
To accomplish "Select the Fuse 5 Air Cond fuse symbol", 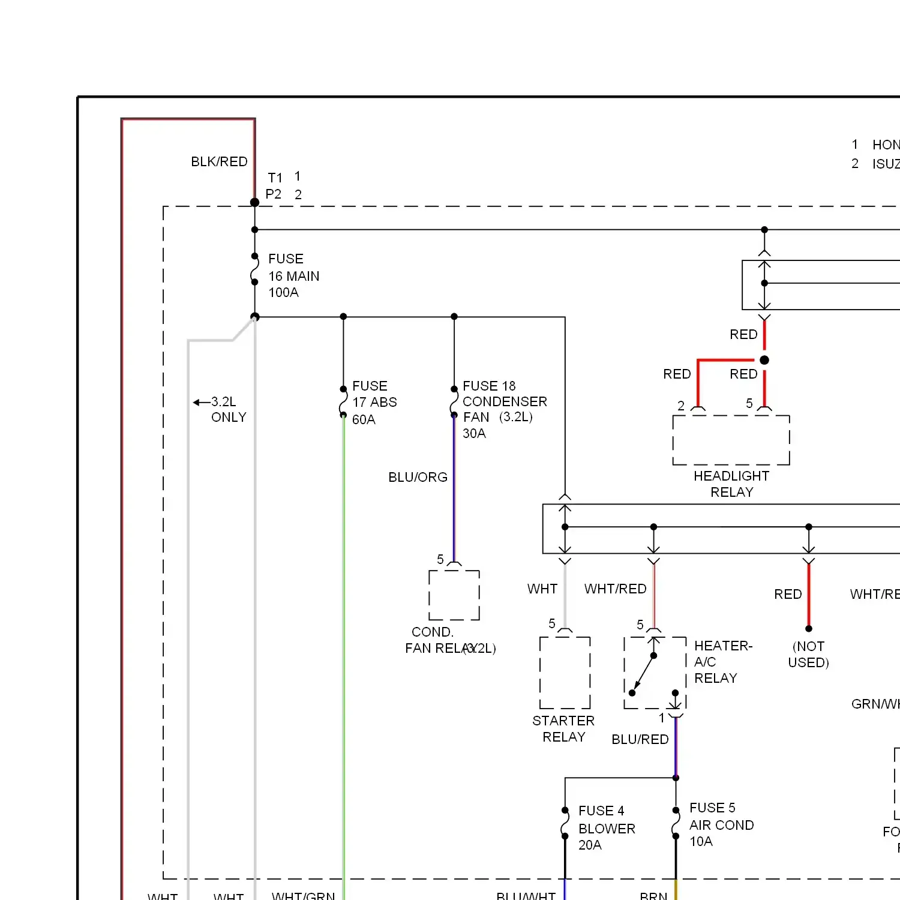I will point(676,823).
